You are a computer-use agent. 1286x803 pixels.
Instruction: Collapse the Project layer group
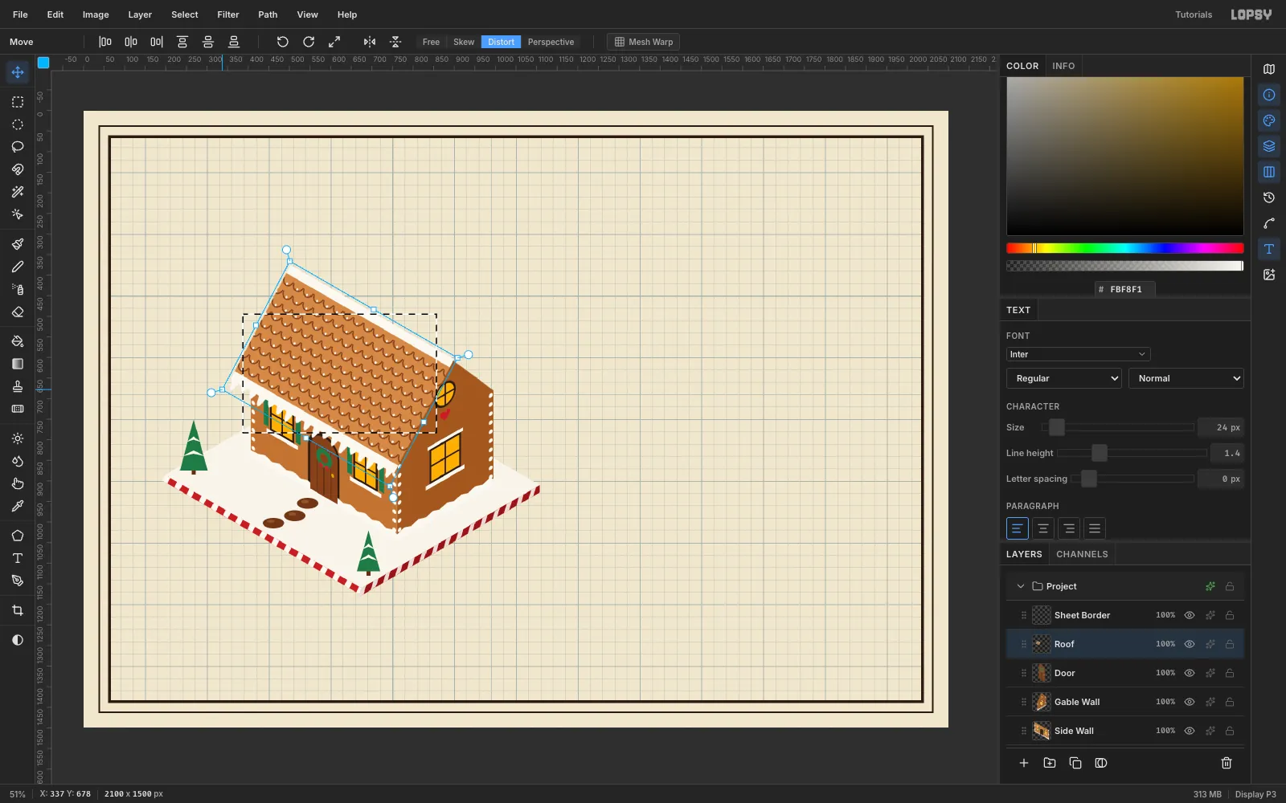coord(1021,586)
